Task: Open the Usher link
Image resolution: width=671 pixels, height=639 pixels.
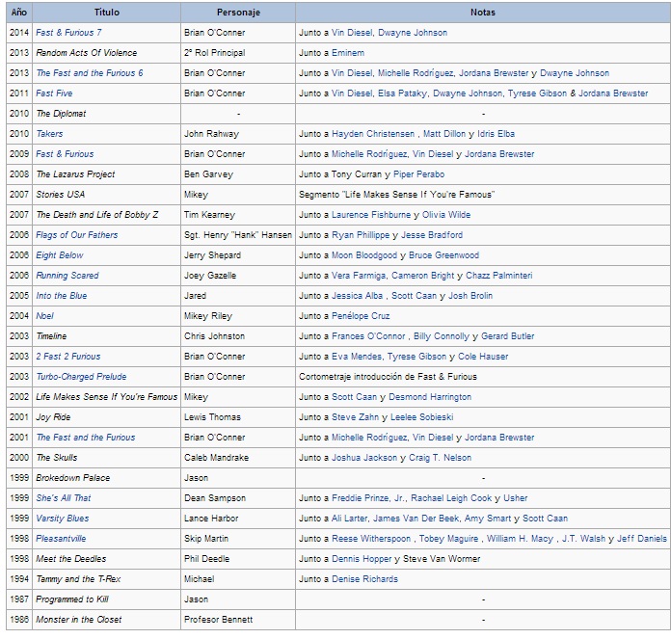Action: pos(515,498)
